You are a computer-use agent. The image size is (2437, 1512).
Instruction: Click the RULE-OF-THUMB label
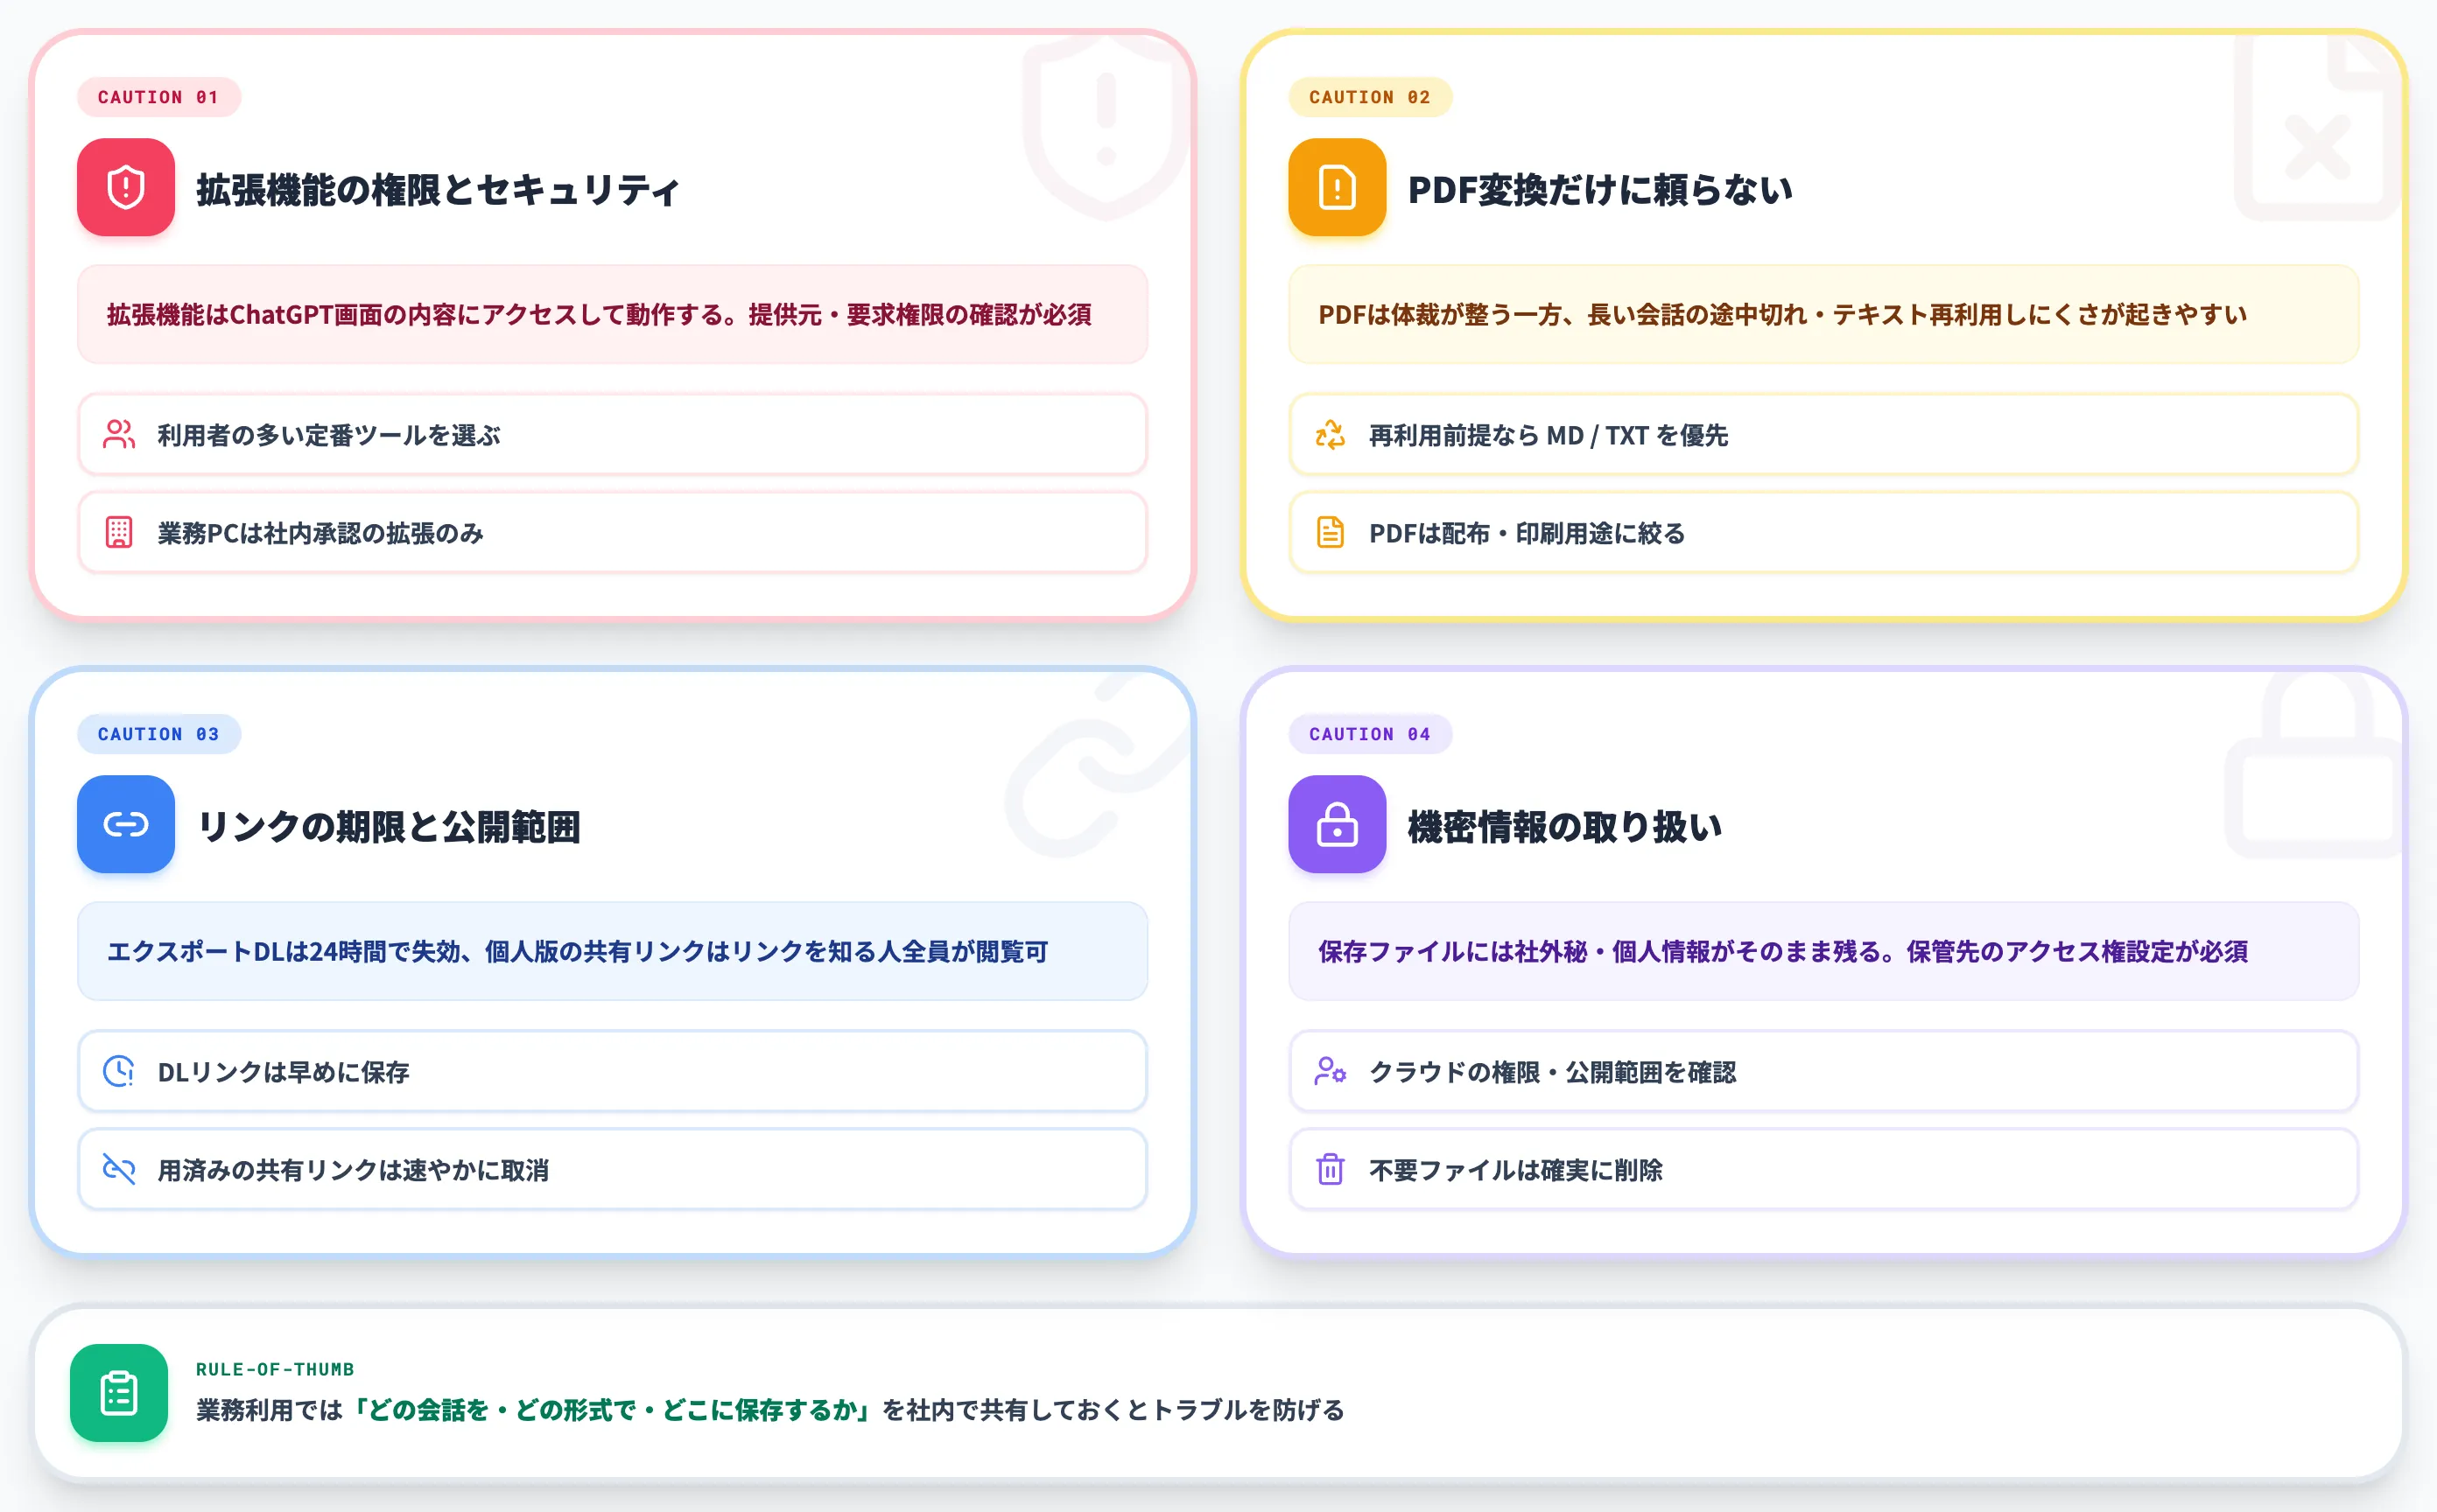point(275,1369)
